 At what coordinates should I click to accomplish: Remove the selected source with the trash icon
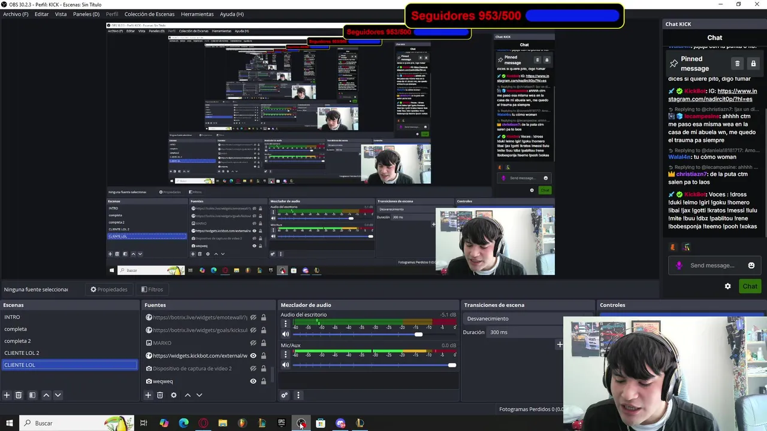pos(160,395)
